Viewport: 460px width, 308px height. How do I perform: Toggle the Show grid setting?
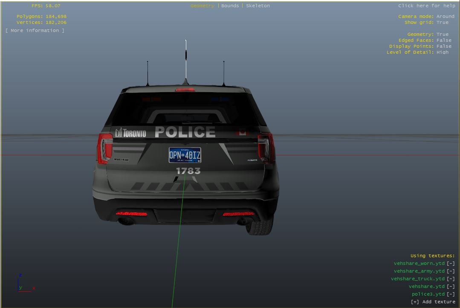coord(442,23)
